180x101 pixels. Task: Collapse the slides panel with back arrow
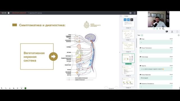click(121, 16)
